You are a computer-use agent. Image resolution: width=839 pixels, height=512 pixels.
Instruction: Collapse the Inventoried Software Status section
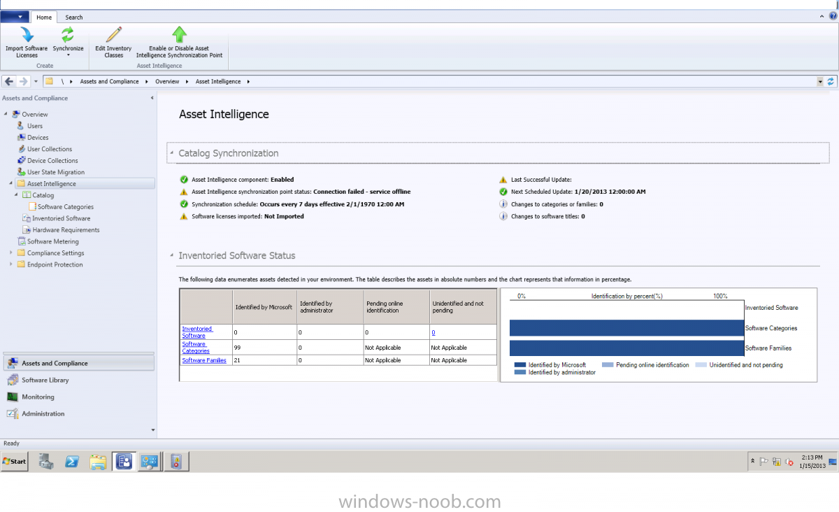(172, 256)
